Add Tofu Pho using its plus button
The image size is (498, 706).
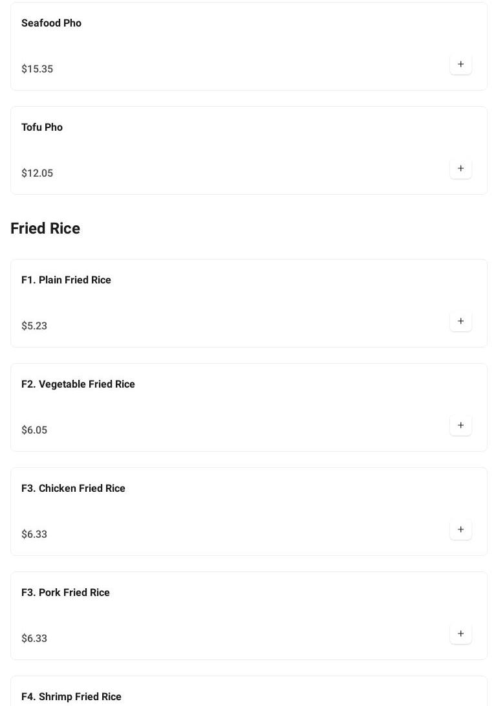460,168
